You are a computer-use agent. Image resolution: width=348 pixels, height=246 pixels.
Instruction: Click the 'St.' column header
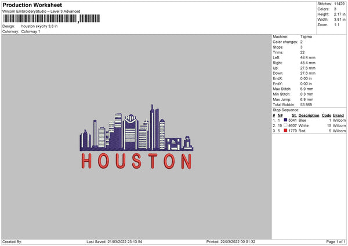point(294,115)
